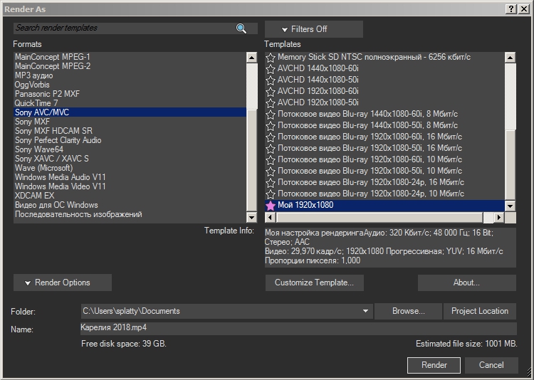
Task: Select Sony Perfect Clarity Audio format
Action: point(130,140)
